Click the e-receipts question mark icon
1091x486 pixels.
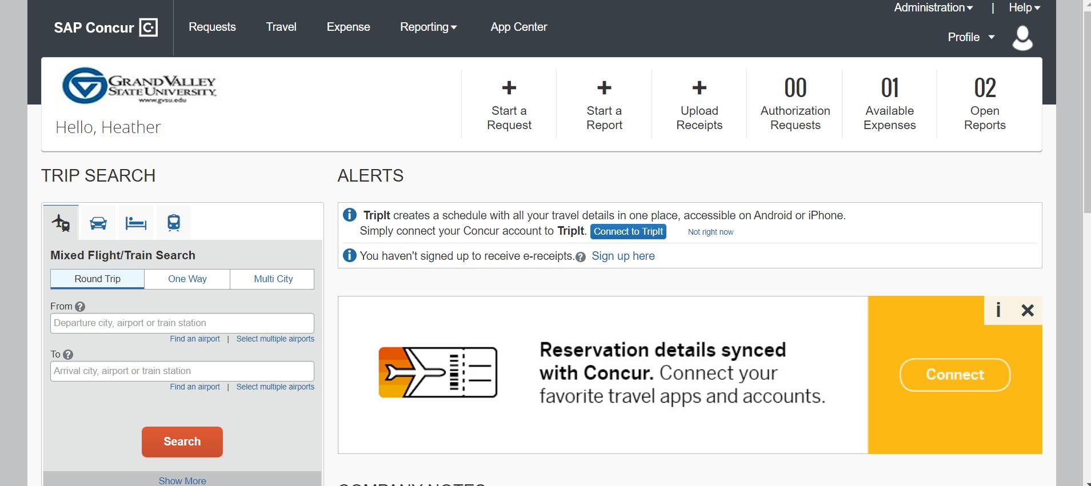pyautogui.click(x=581, y=257)
